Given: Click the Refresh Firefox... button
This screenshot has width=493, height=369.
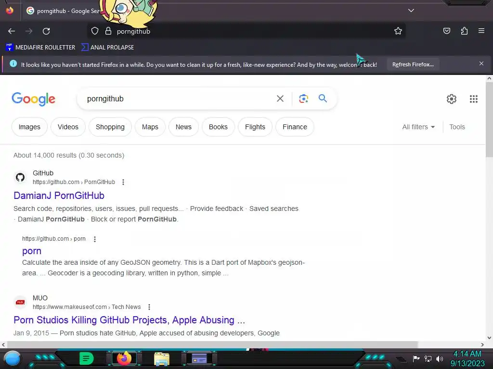Looking at the screenshot, I should pos(413,64).
